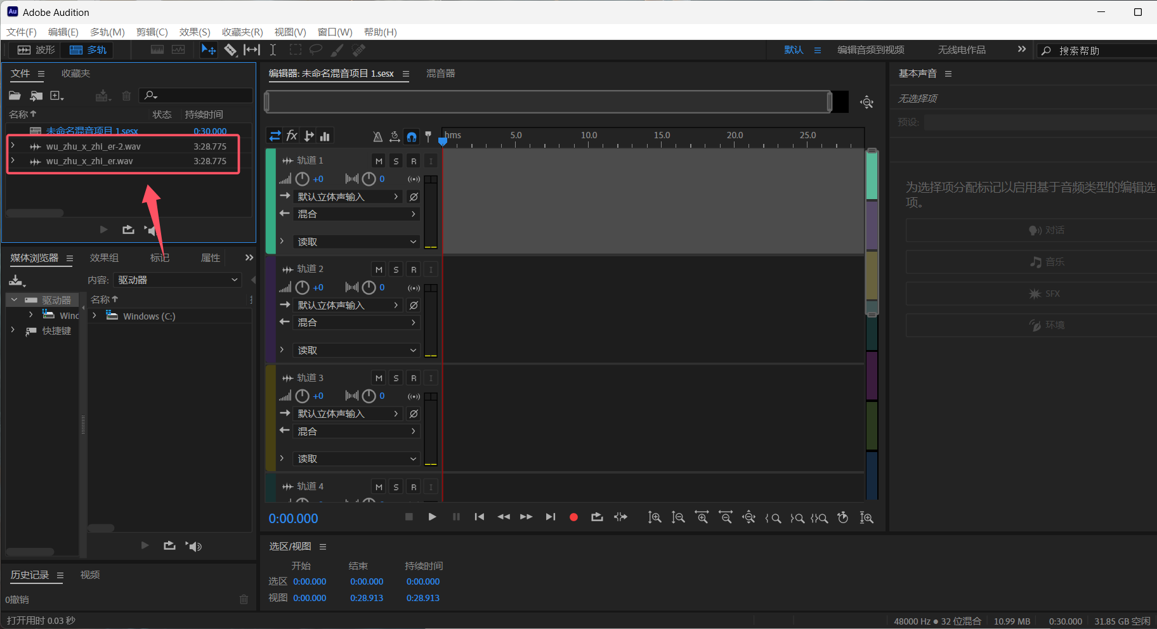1157x629 pixels.
Task: Show the EQ view in editor
Action: pos(325,136)
